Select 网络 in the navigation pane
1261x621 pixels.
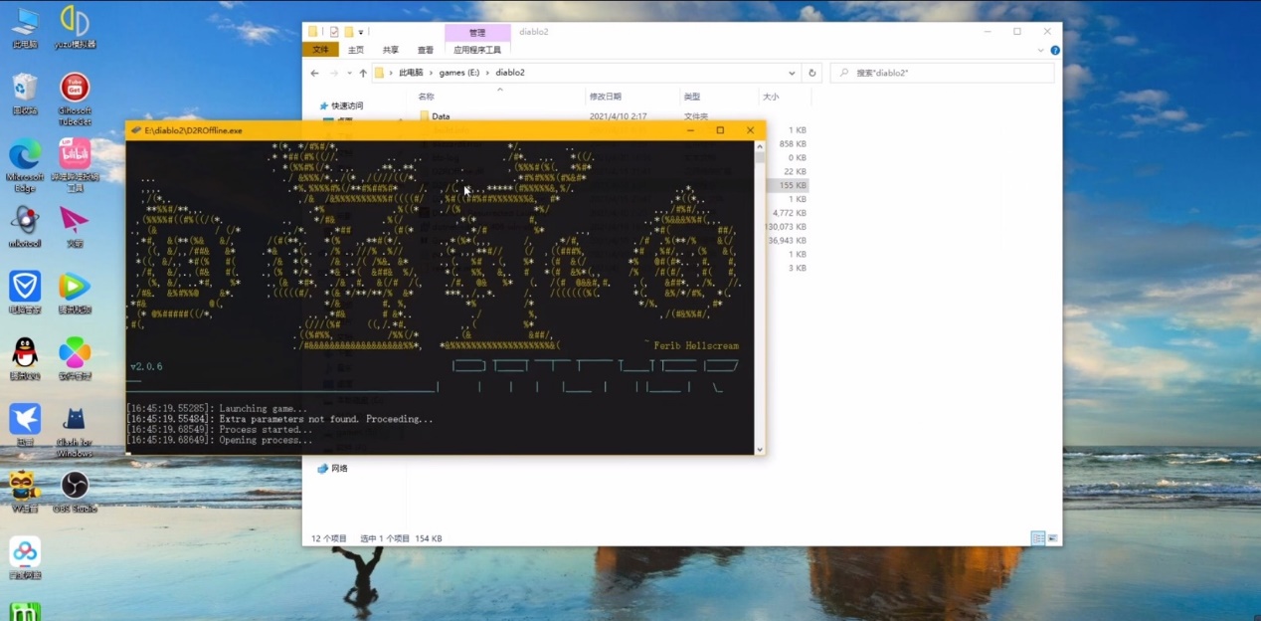(339, 468)
